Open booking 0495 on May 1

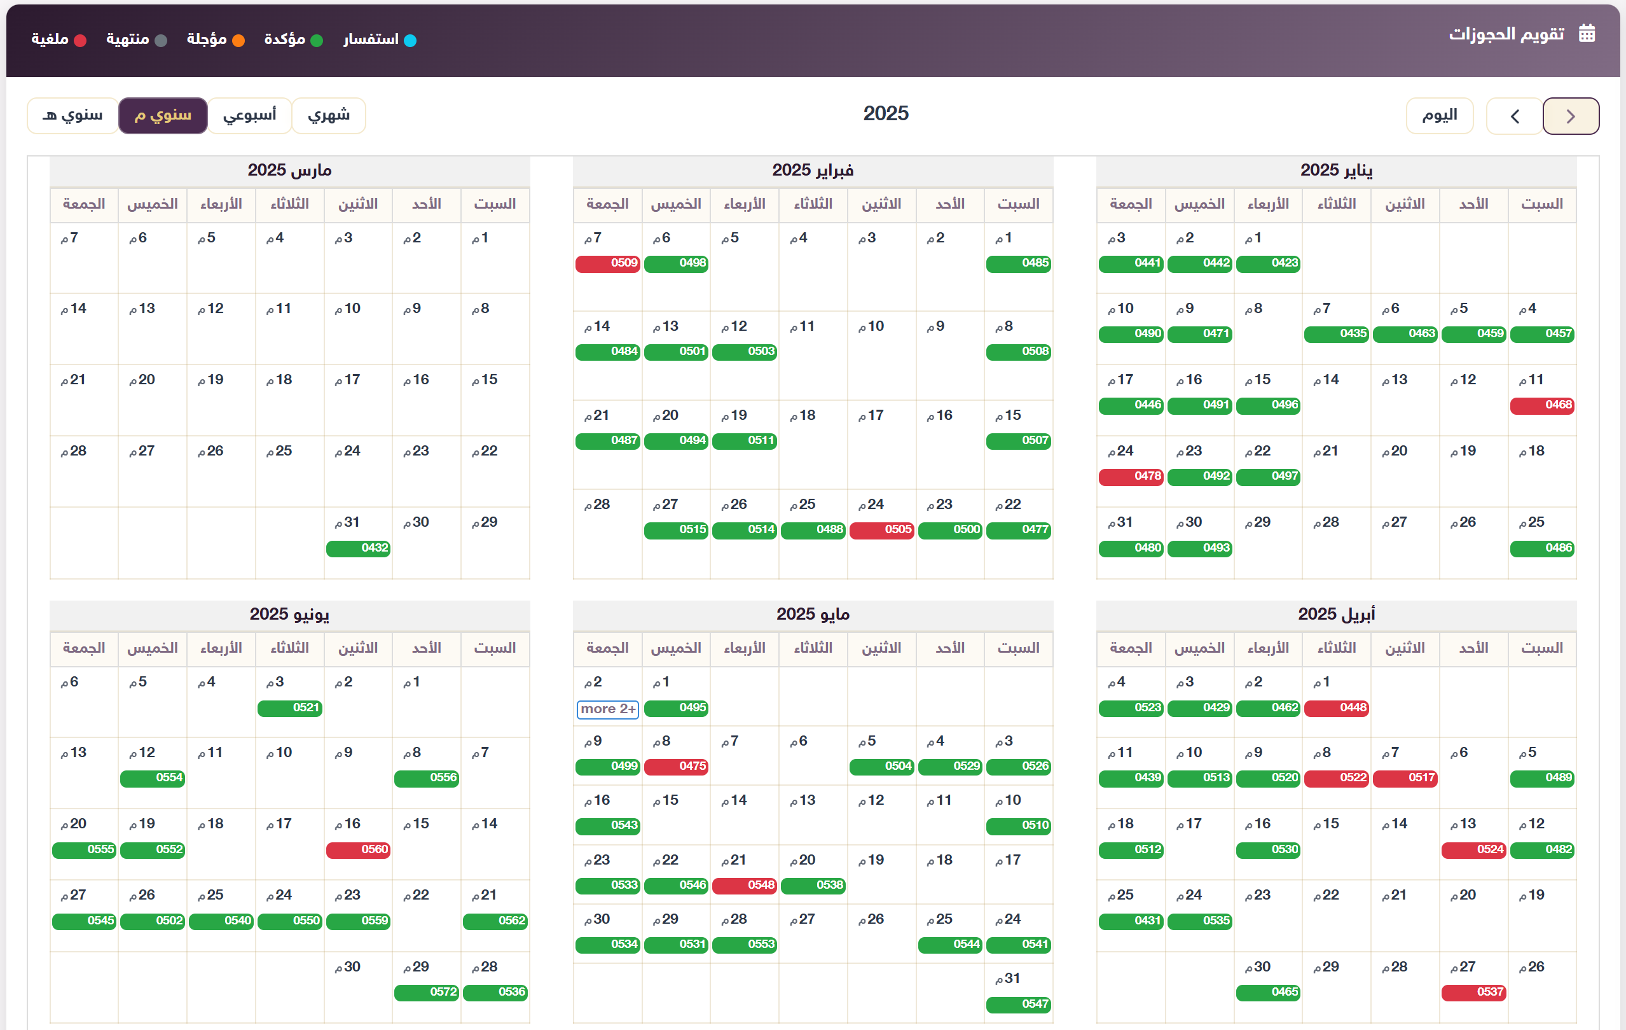pyautogui.click(x=676, y=708)
